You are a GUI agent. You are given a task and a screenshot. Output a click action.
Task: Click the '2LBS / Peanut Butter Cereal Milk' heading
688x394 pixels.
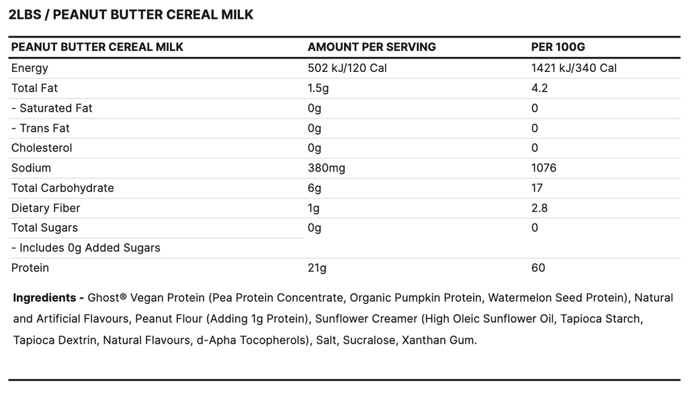click(x=131, y=14)
